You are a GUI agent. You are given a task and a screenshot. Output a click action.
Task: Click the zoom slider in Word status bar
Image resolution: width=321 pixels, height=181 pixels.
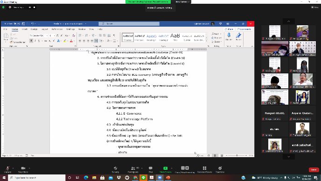click(237, 156)
